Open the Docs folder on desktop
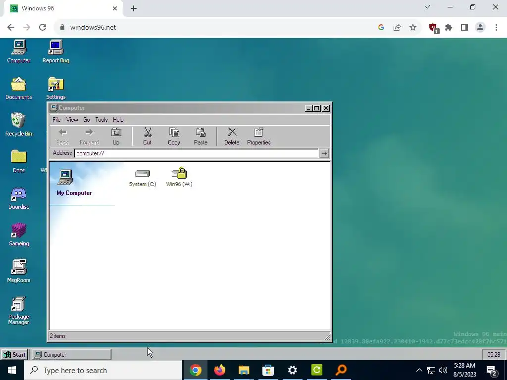The width and height of the screenshot is (507, 380). coord(19,161)
